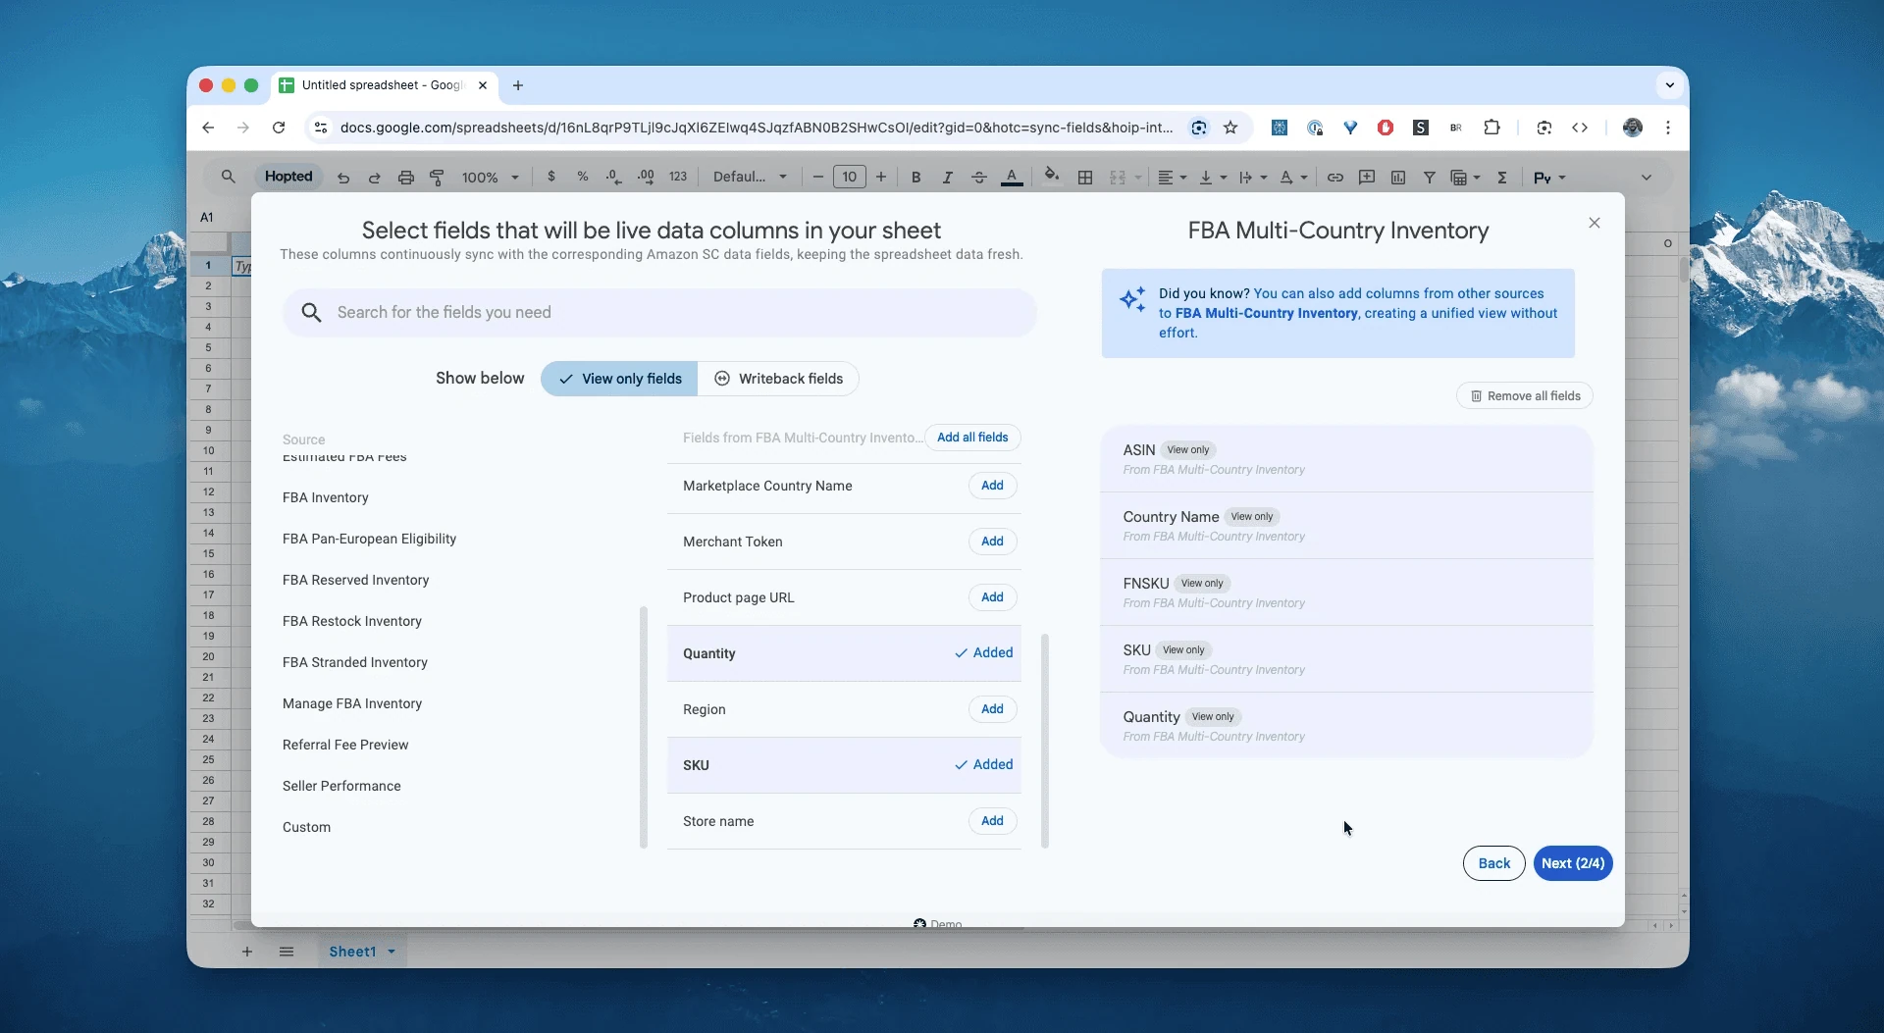Add the Product page URL field

992,597
